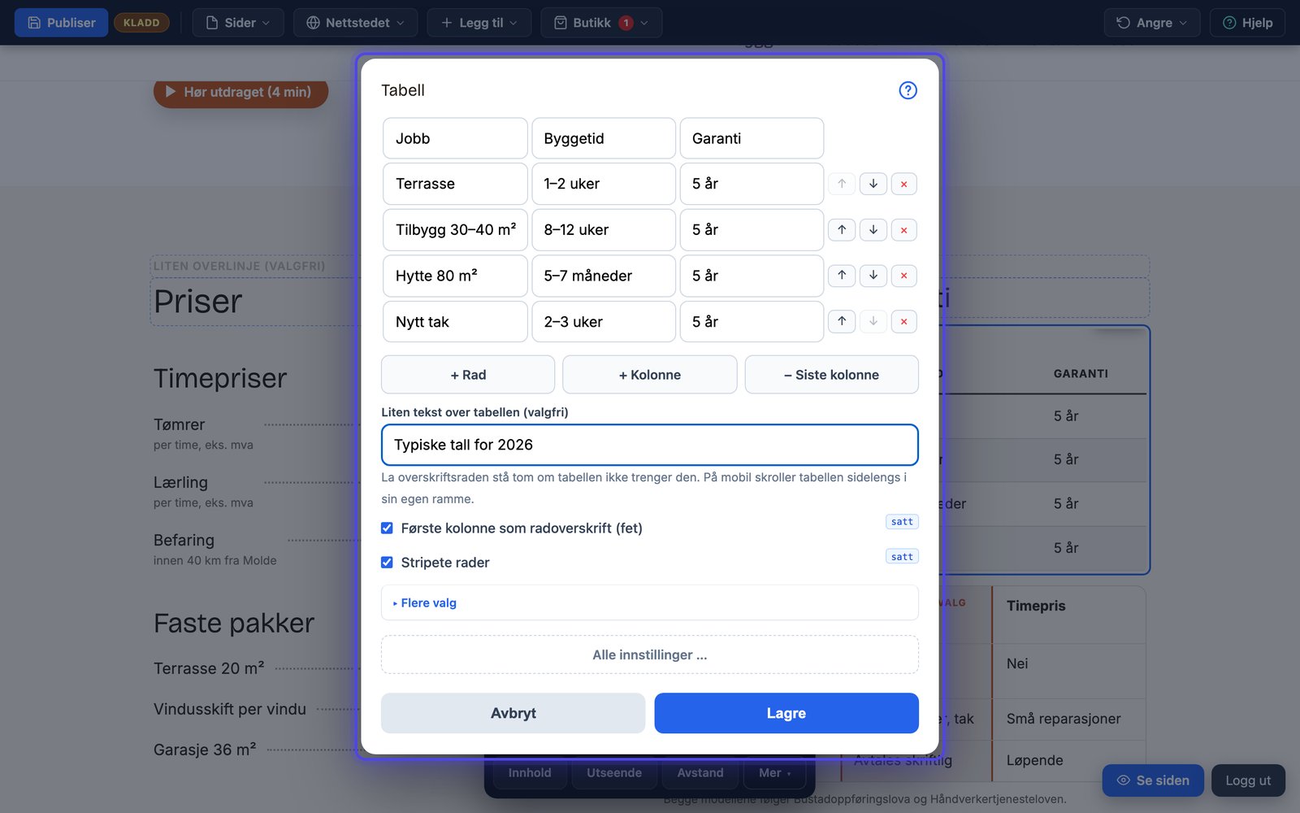
Task: Click the Vindusskift per vindu label
Action: tap(230, 709)
